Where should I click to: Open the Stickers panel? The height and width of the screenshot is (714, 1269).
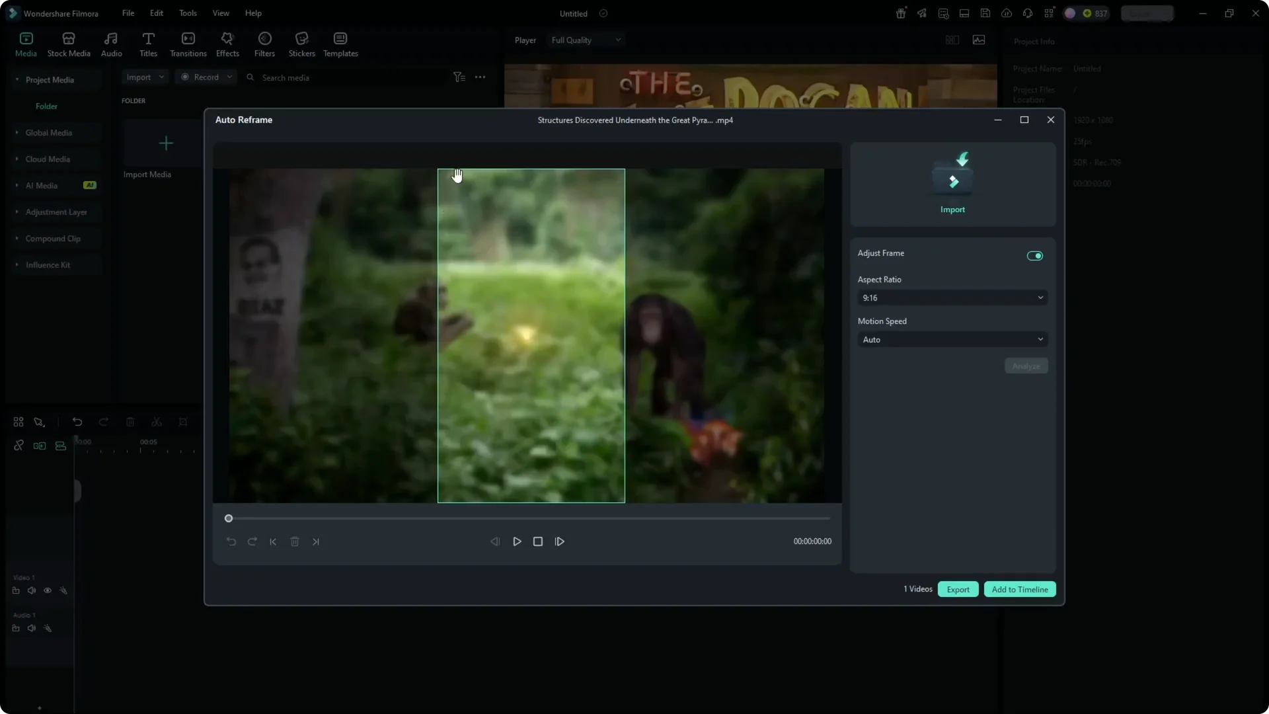302,44
